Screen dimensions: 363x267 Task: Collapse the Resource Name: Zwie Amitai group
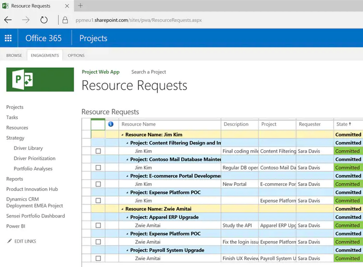click(x=122, y=209)
